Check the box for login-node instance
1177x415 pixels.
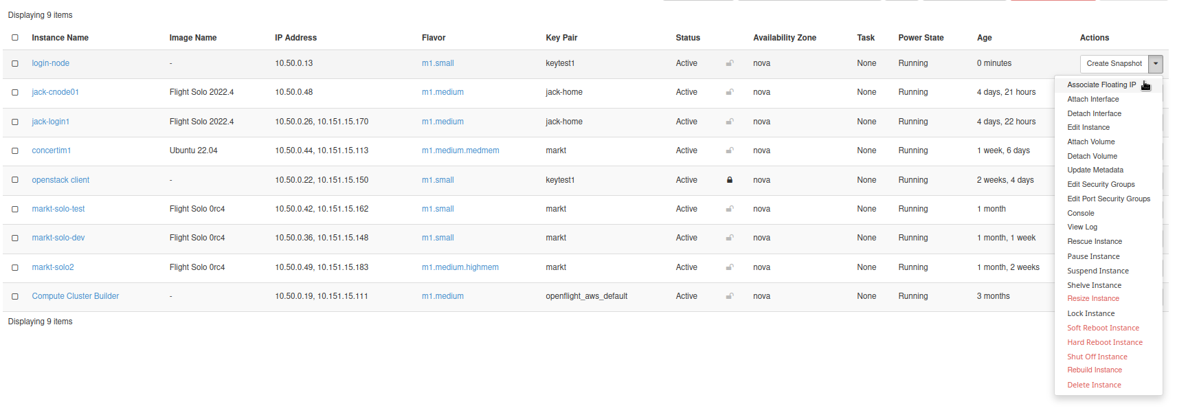(x=15, y=63)
